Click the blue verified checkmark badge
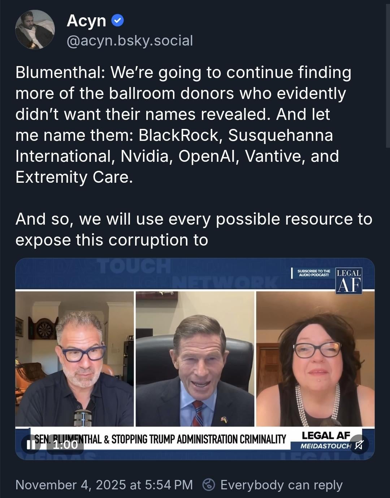The image size is (390, 498). click(117, 21)
